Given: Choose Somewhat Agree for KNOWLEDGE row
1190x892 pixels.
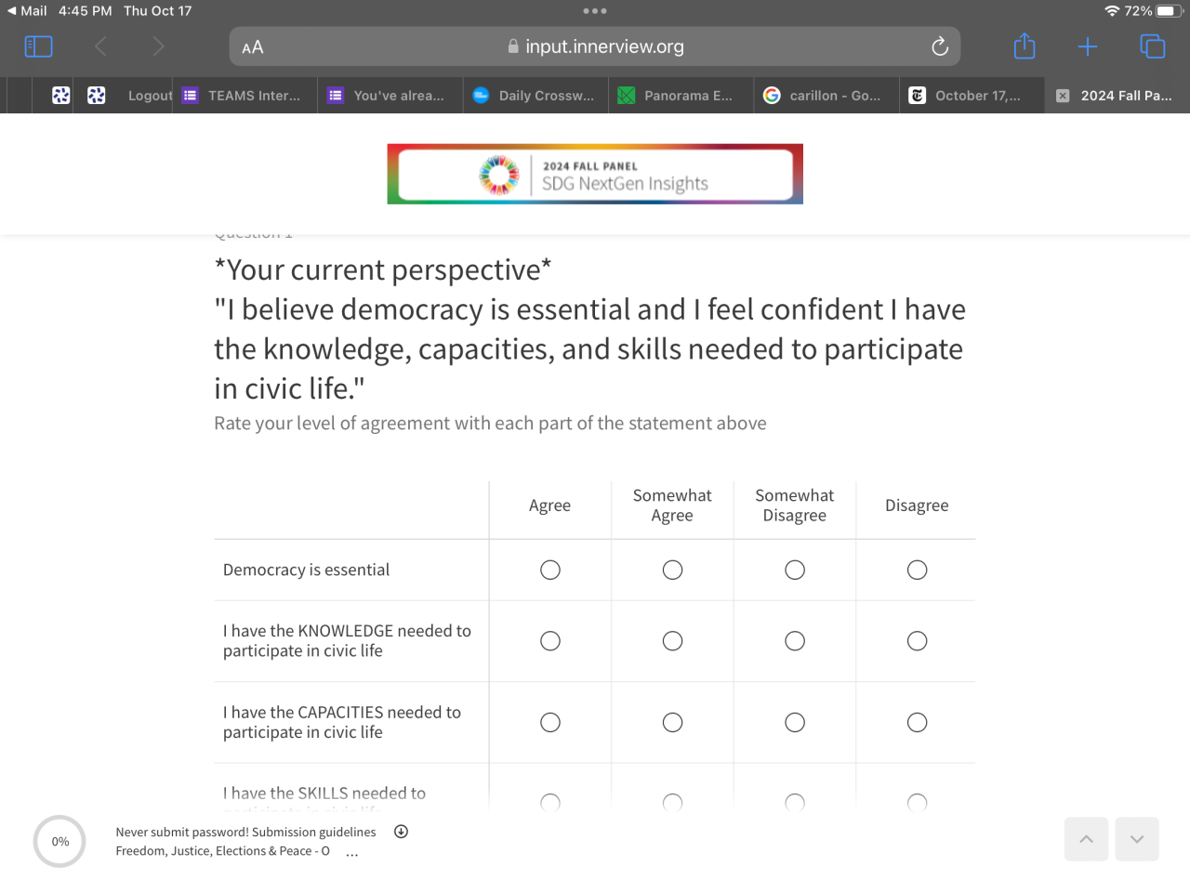Looking at the screenshot, I should tap(672, 641).
